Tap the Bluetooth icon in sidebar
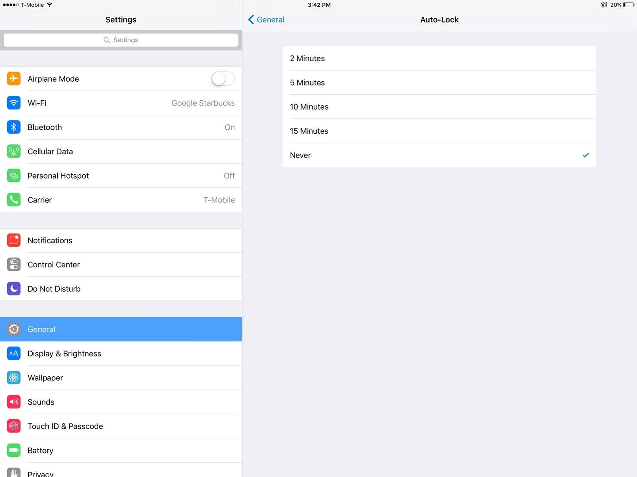Viewport: 637px width, 477px height. (14, 127)
